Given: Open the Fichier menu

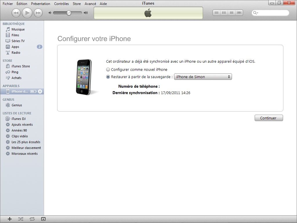Looking at the screenshot, I should [x=8, y=4].
